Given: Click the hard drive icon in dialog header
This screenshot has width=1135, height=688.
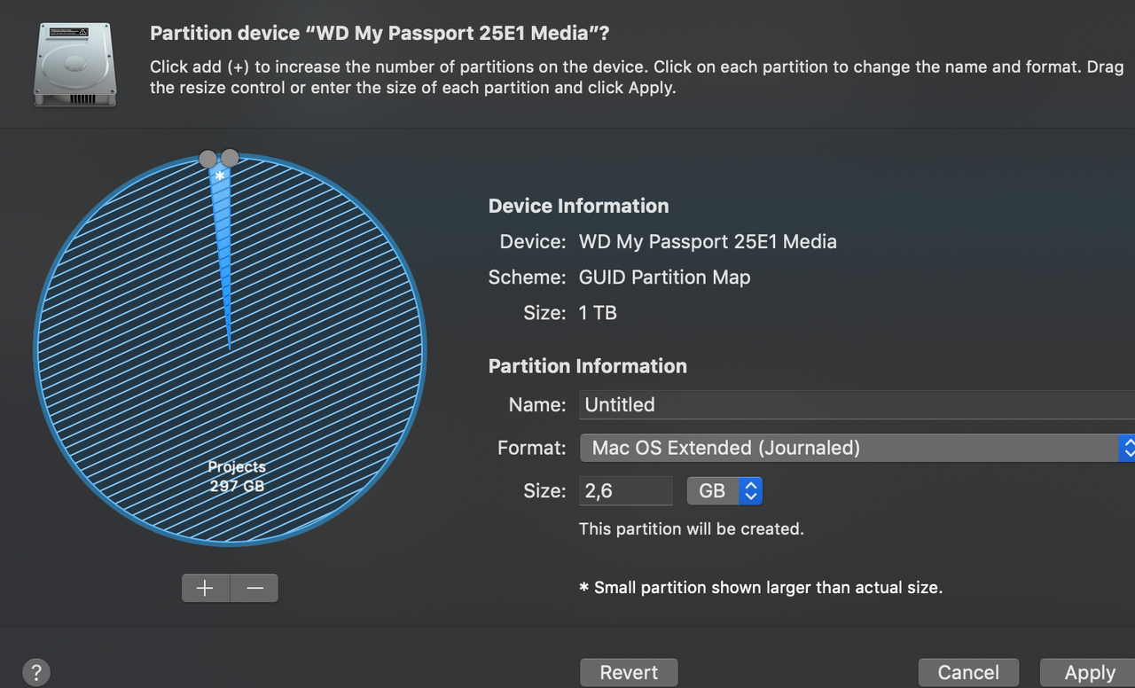Looking at the screenshot, I should (74, 63).
